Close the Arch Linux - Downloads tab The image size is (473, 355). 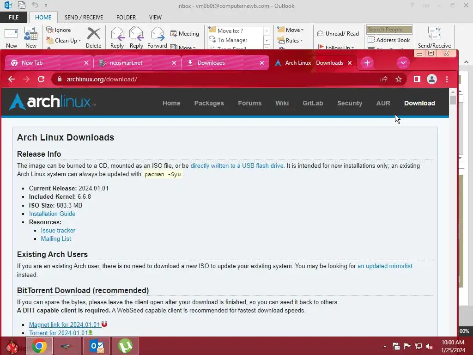tap(350, 63)
